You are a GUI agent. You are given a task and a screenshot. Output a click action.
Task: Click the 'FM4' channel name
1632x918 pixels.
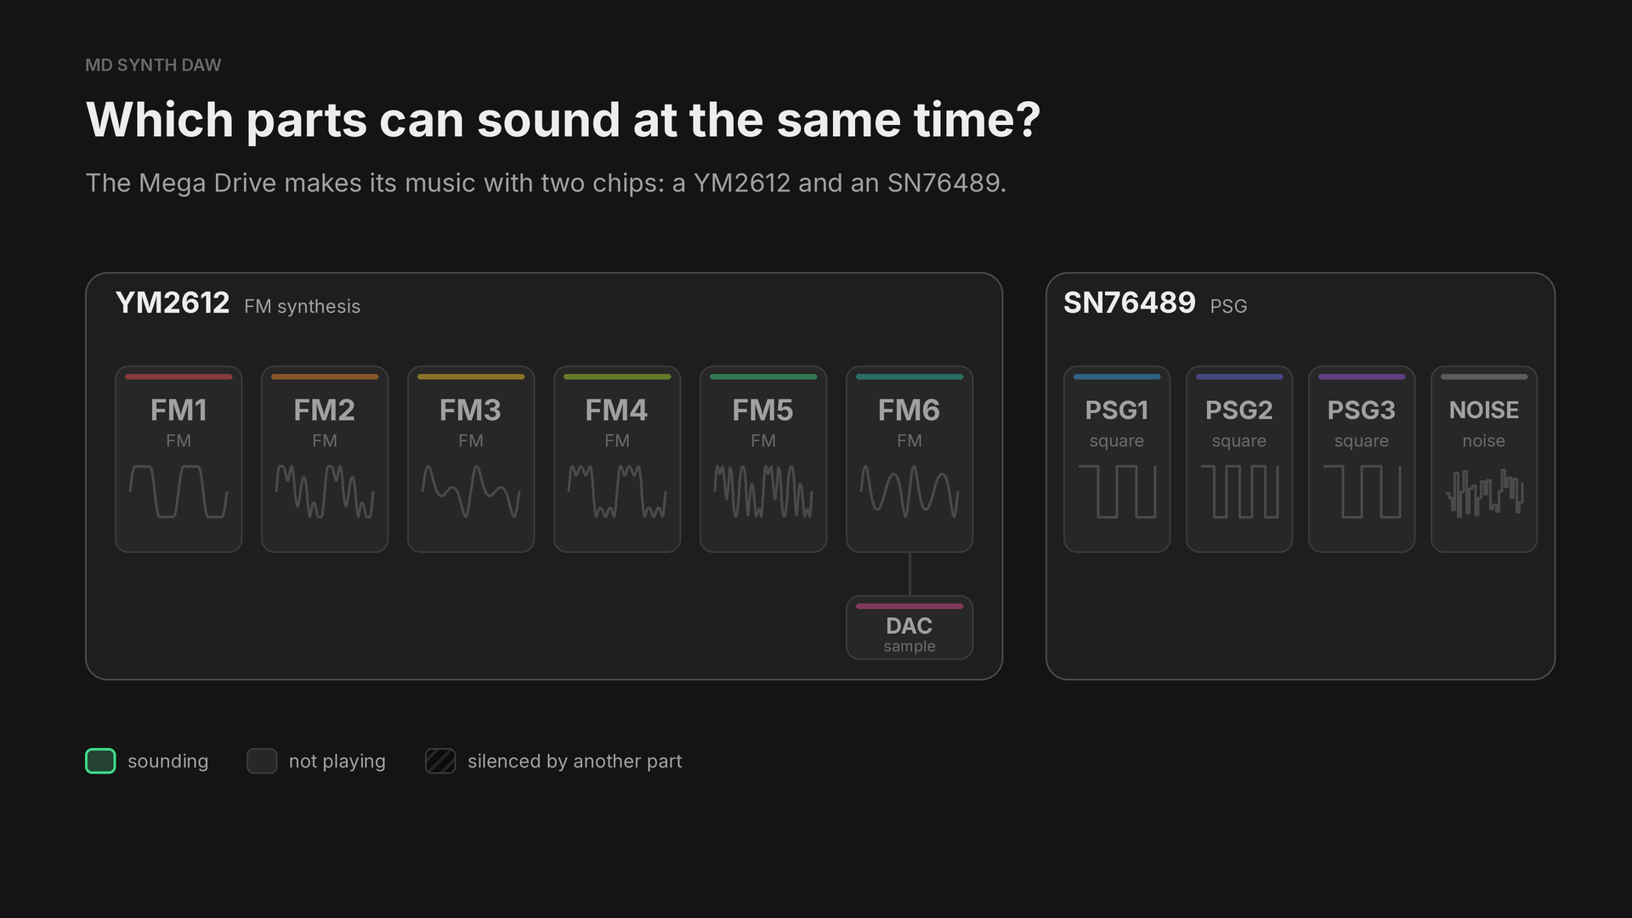click(617, 411)
